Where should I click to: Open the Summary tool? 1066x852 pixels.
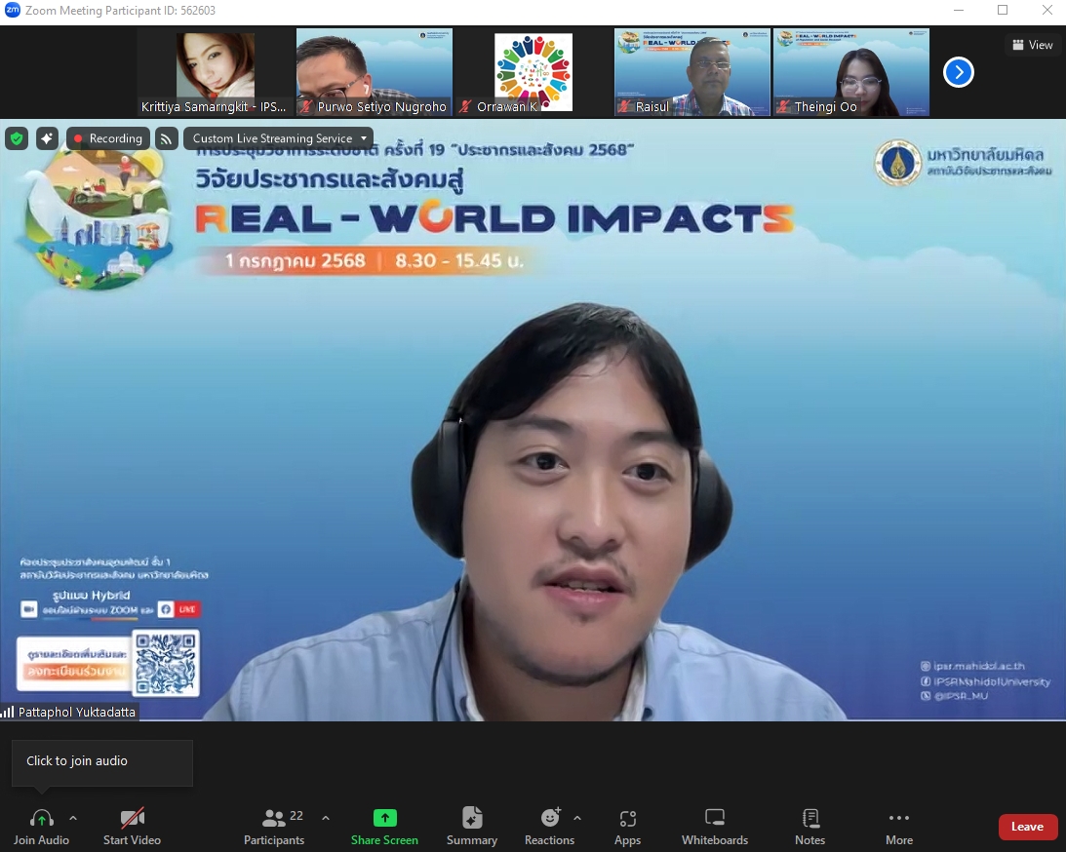pyautogui.click(x=472, y=827)
